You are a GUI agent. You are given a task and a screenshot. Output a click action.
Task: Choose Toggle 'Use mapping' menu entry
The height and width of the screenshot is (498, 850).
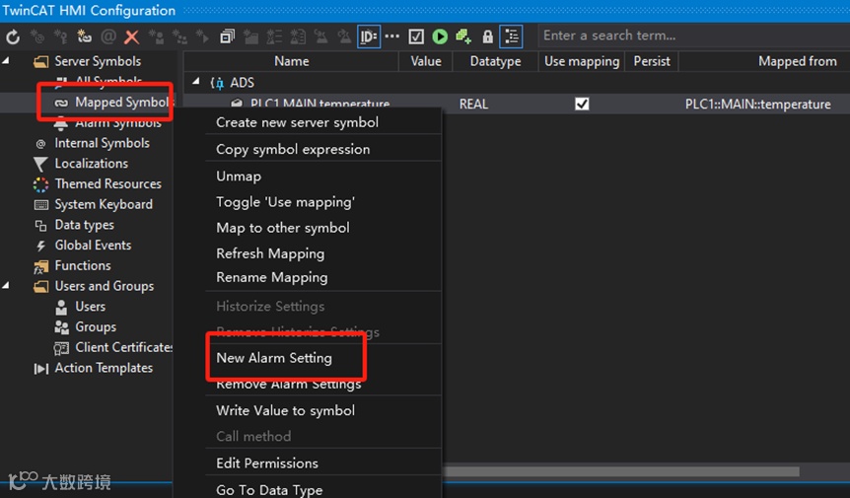coord(285,202)
